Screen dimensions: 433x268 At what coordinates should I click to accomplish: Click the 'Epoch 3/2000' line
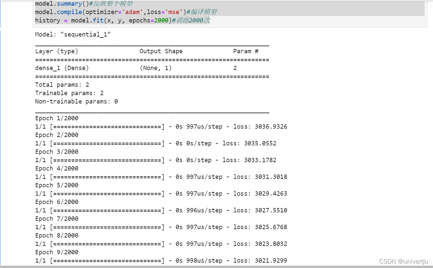pyautogui.click(x=56, y=152)
